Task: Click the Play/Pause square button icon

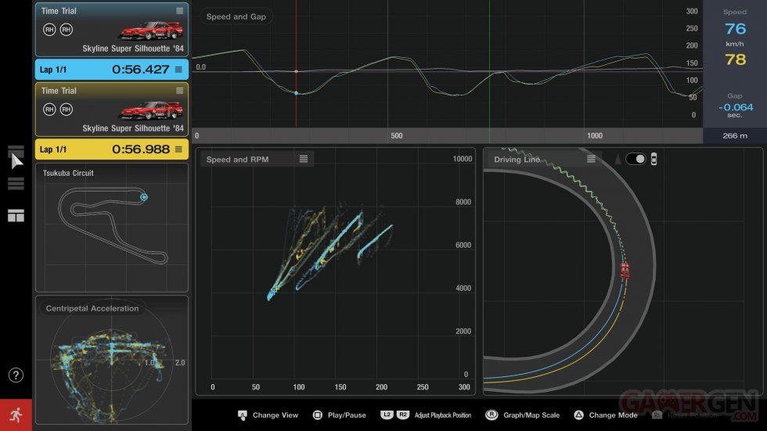Action: pos(318,415)
